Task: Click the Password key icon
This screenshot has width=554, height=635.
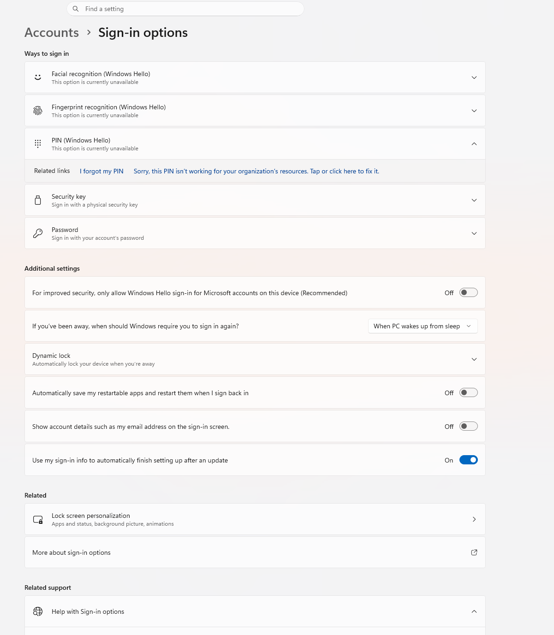Action: point(38,233)
